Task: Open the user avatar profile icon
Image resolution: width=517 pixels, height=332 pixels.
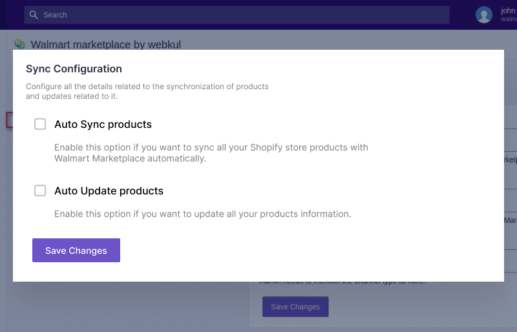Action: click(484, 15)
